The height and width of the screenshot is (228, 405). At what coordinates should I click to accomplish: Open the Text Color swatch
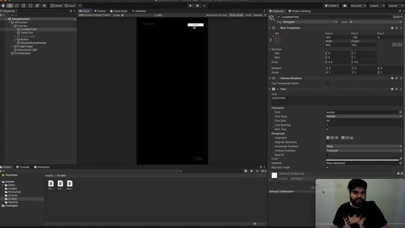coord(362,159)
